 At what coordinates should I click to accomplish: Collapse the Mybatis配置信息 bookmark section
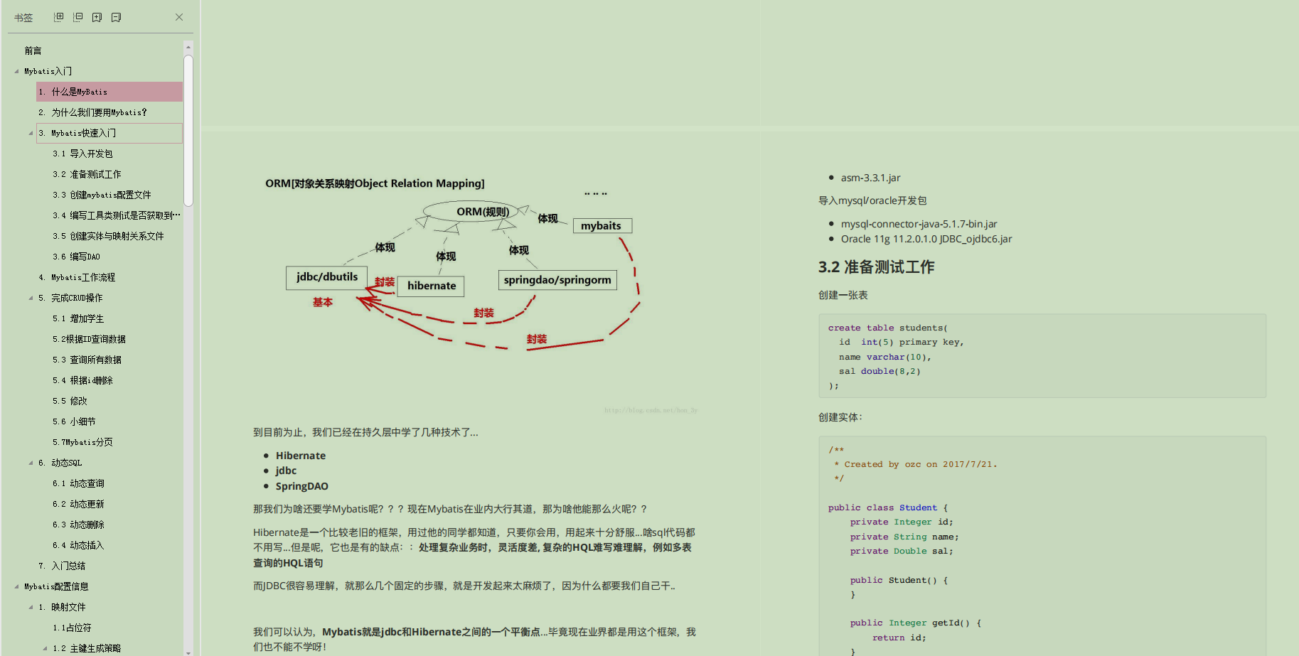16,586
